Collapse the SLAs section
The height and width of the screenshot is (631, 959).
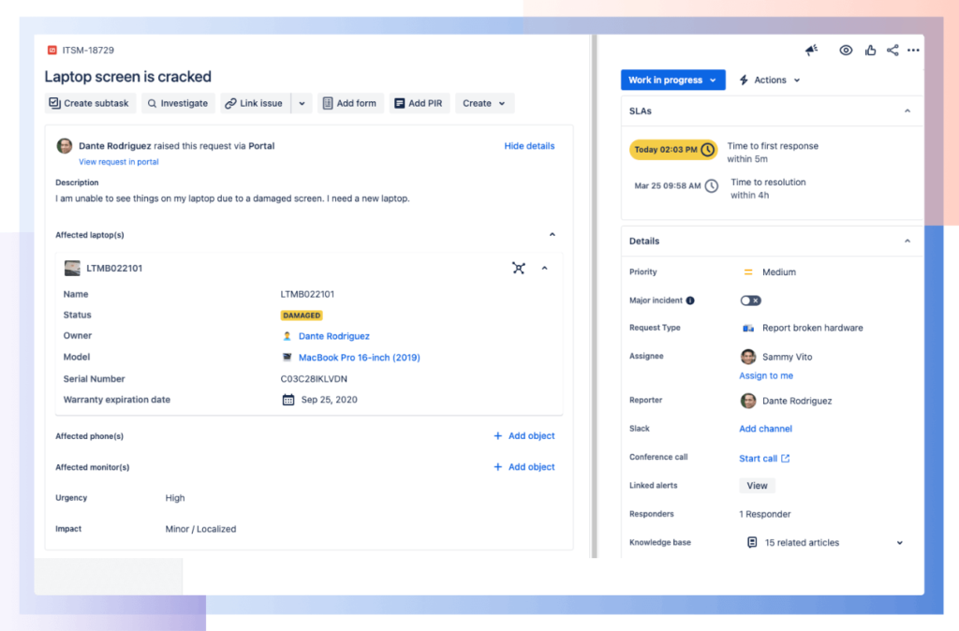pos(907,111)
